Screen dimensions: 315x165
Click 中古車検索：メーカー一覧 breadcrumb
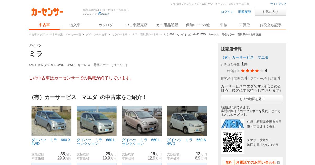coord(65,35)
